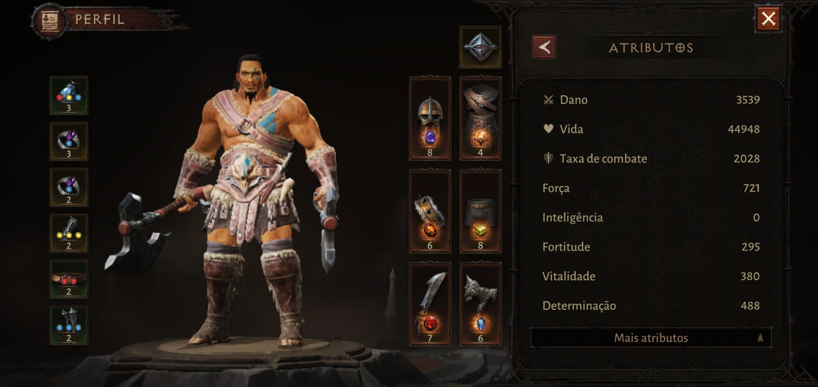The width and height of the screenshot is (818, 387).
Task: Select the chest armor slot rank 4
Action: point(480,118)
